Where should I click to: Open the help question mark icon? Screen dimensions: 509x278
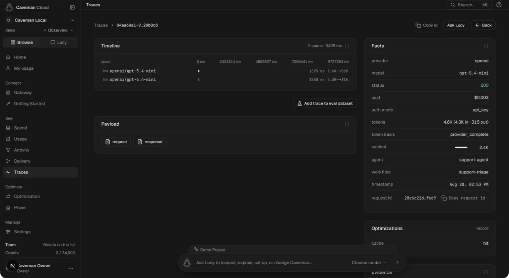(x=499, y=5)
